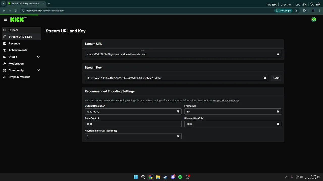This screenshot has width=323, height=181.
Task: Click the browser back arrow
Action: pos(4,11)
